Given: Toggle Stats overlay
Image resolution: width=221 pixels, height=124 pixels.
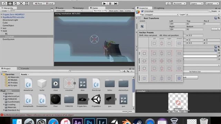Looking at the screenshot, I should tap(122, 11).
